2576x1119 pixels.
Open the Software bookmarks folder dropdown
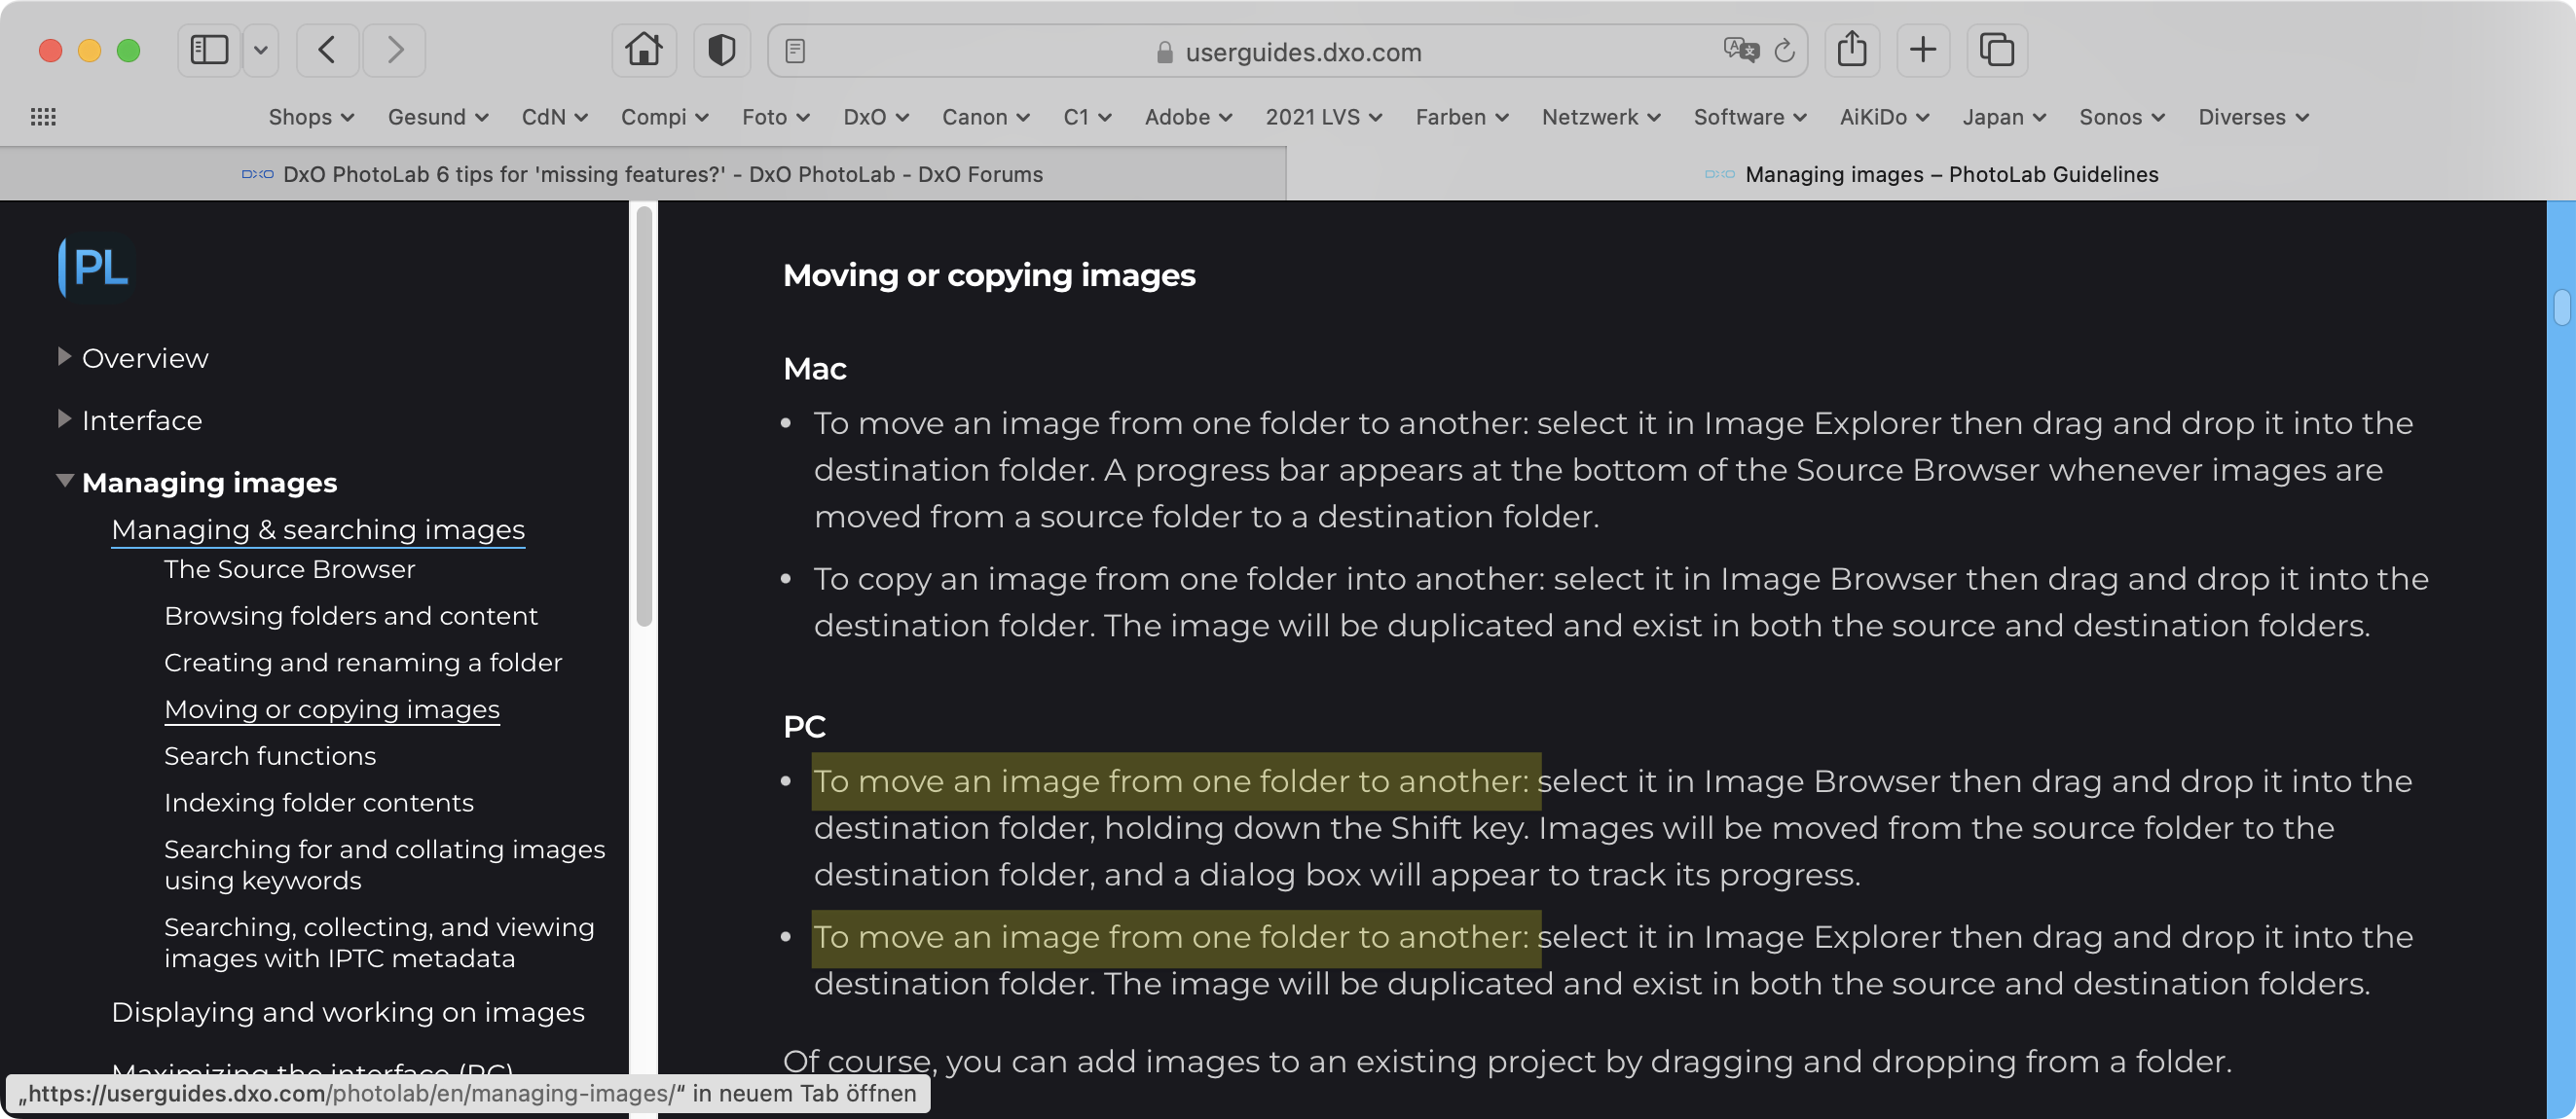pos(1749,117)
